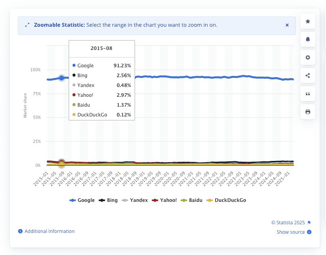The image size is (326, 255).
Task: Open the Additional Information link
Action: pyautogui.click(x=49, y=231)
